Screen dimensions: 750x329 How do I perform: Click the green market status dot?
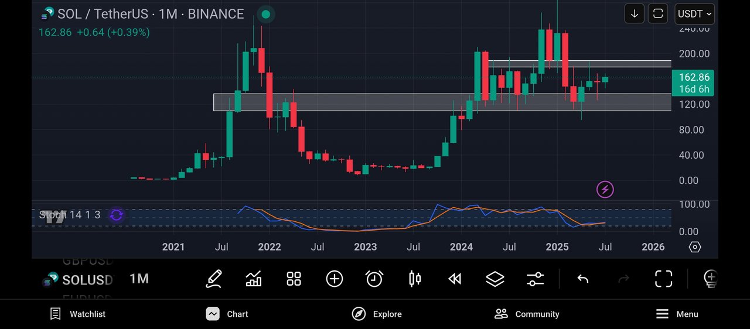click(x=265, y=14)
